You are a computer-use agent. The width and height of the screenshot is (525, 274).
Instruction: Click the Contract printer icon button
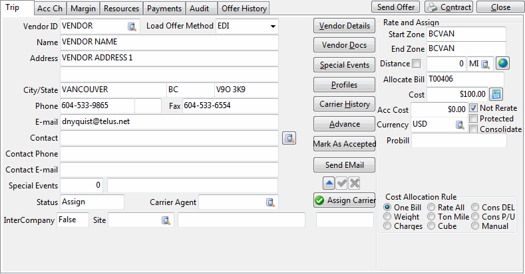pos(448,7)
